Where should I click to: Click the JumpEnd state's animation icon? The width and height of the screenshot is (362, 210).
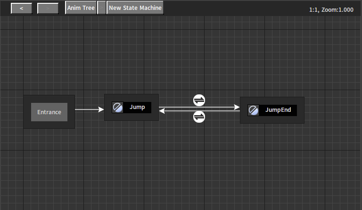pos(254,110)
